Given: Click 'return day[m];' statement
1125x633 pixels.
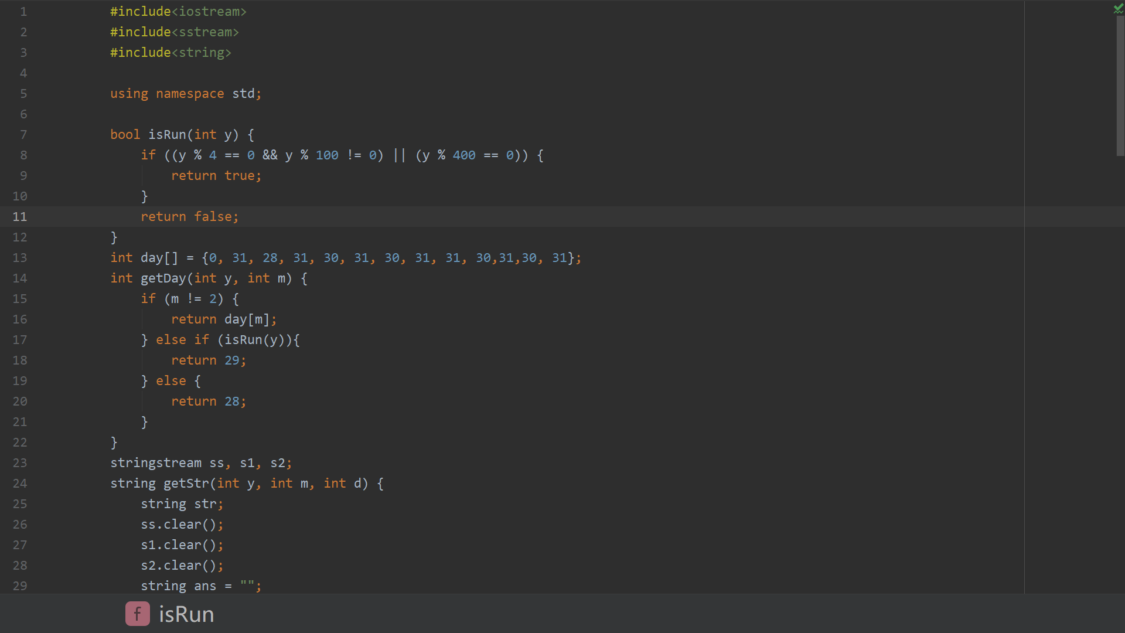Looking at the screenshot, I should [x=224, y=319].
